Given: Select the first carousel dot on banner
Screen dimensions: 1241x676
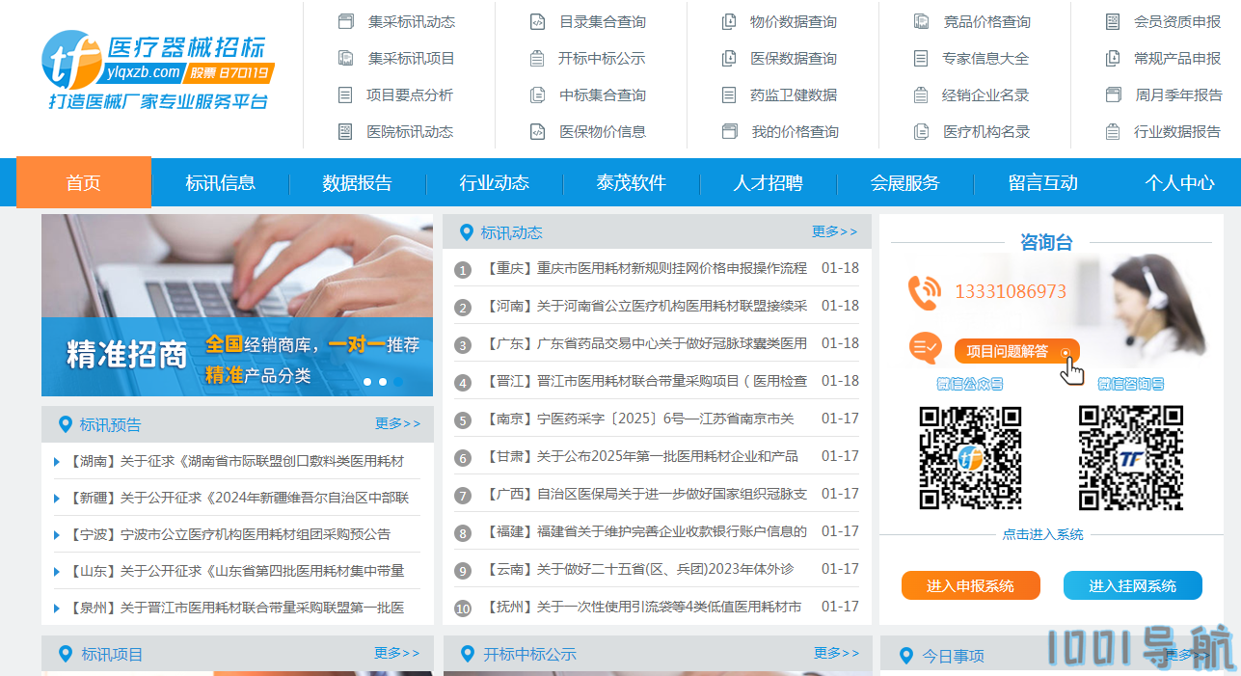Looking at the screenshot, I should (367, 382).
